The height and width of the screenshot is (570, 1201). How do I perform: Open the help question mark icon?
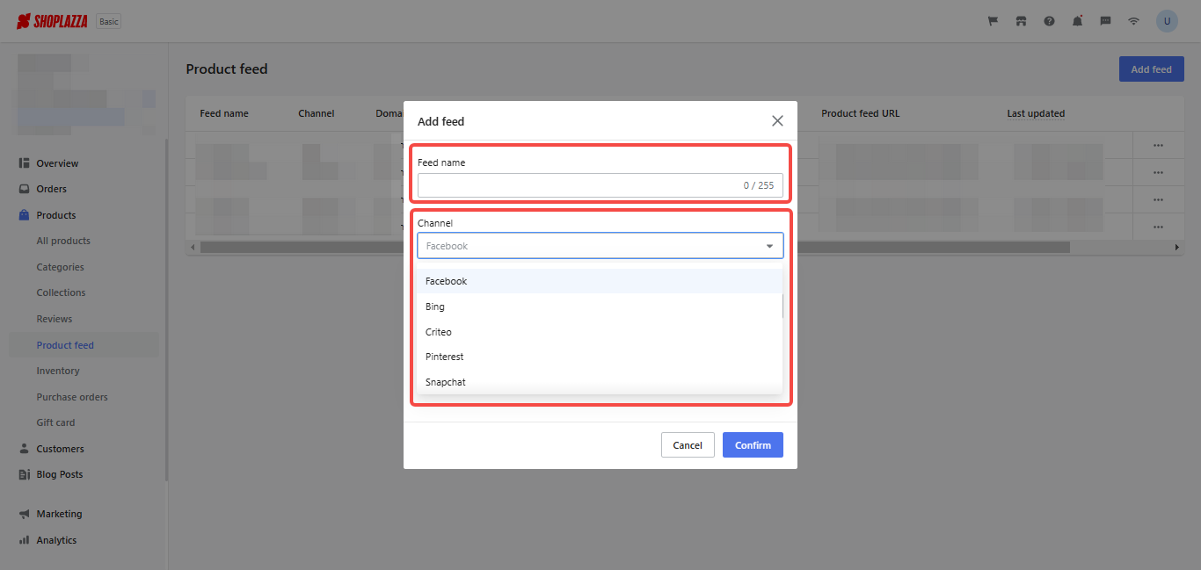pyautogui.click(x=1049, y=21)
